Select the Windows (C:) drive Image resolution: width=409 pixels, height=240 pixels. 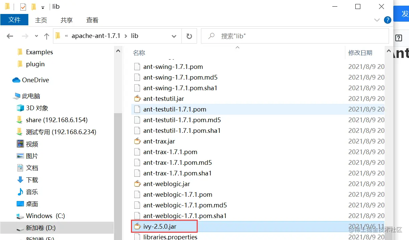[x=45, y=216]
